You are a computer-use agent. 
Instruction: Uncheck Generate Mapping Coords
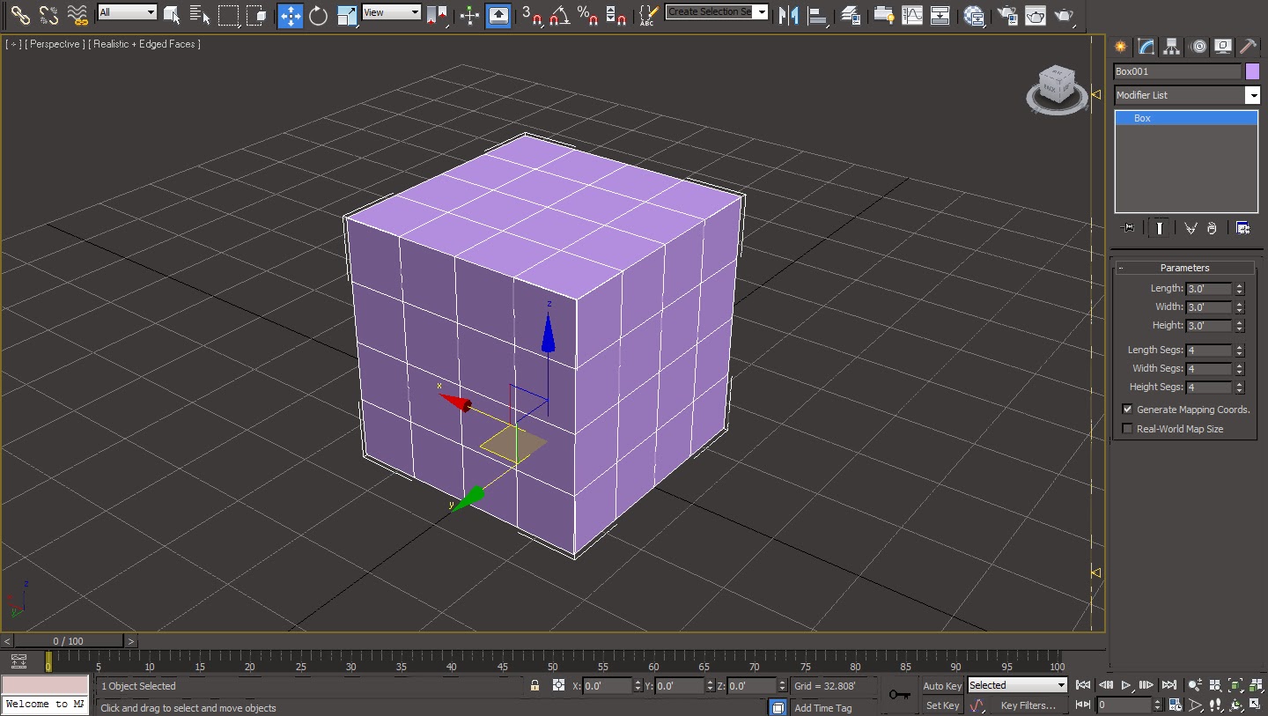[x=1127, y=409]
